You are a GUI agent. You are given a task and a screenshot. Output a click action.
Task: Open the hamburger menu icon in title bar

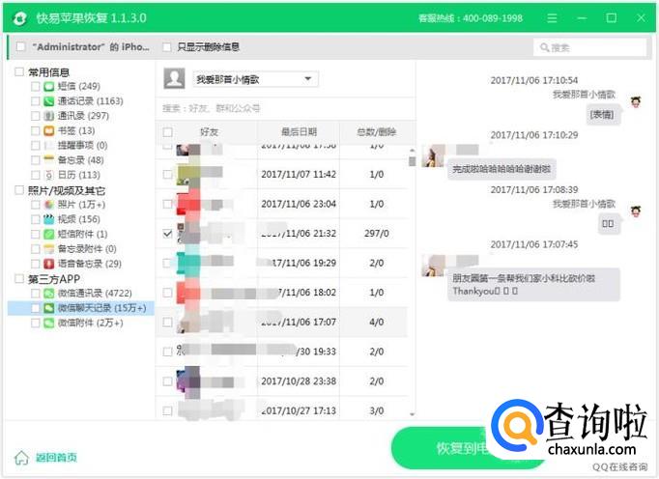(553, 18)
